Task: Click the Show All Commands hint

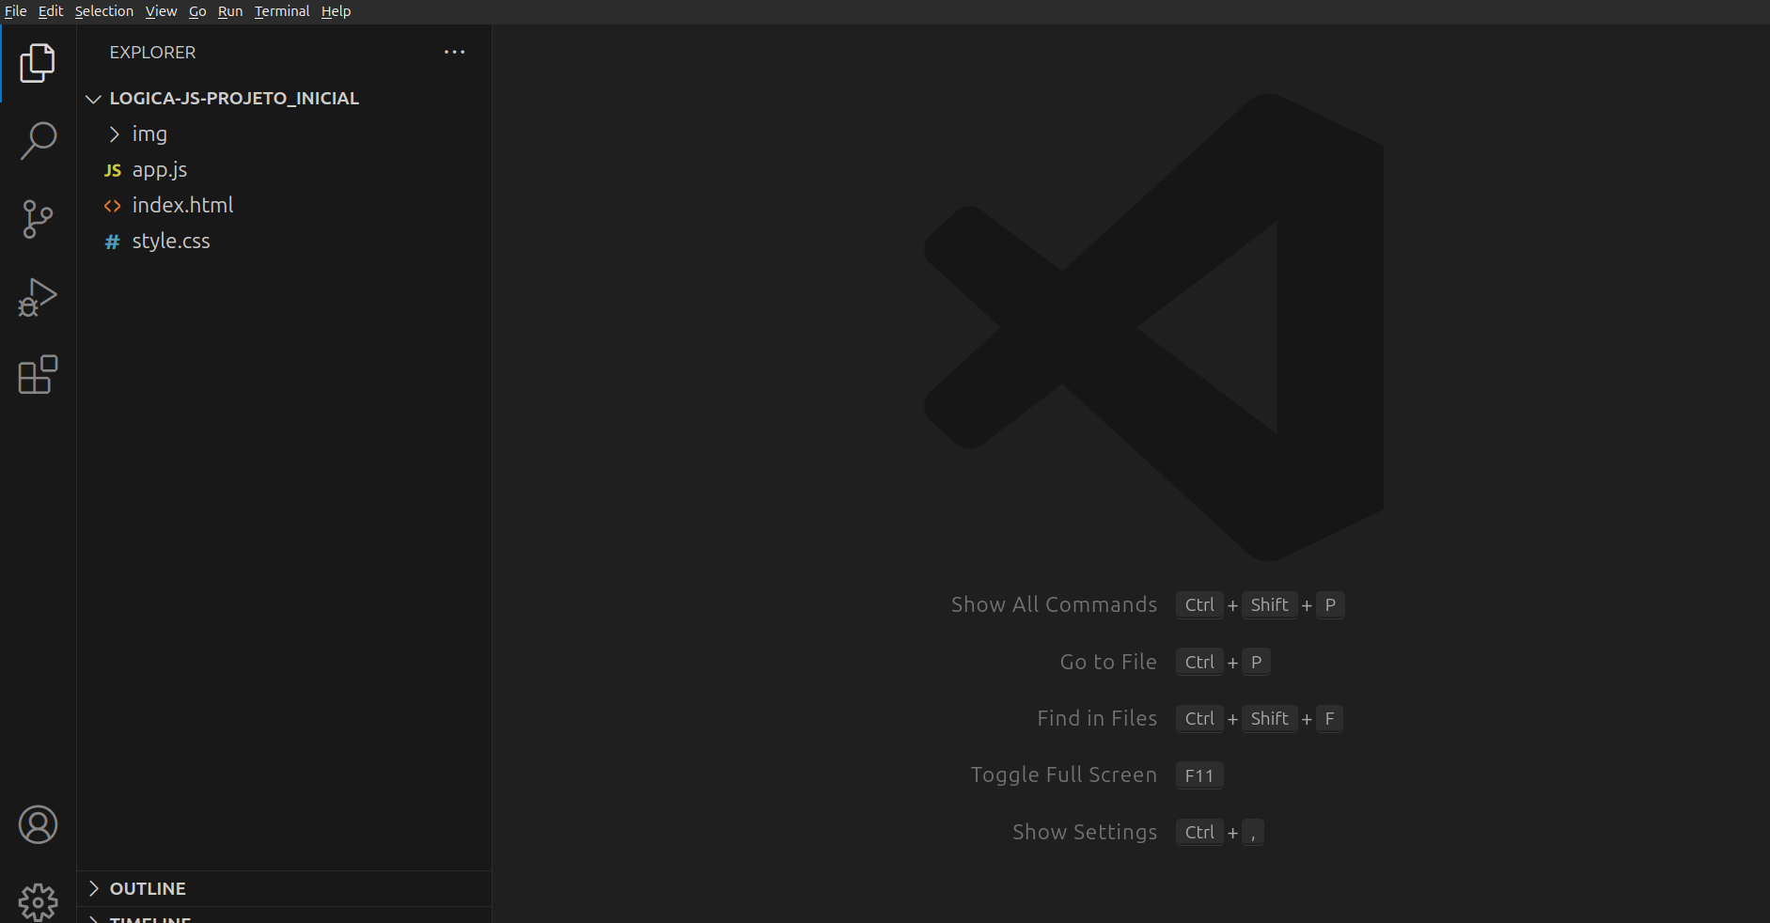Action: [1054, 605]
